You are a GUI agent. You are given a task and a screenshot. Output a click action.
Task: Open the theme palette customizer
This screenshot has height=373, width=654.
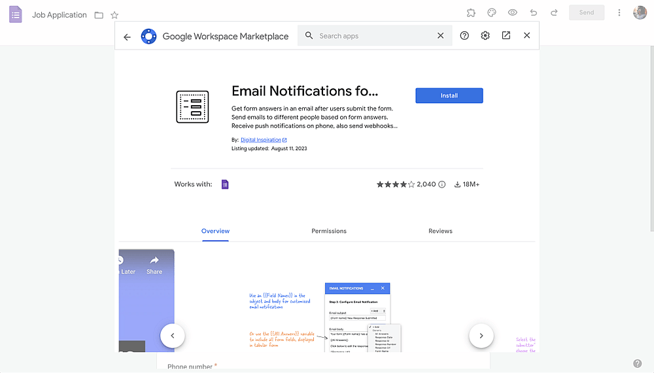[x=492, y=12]
